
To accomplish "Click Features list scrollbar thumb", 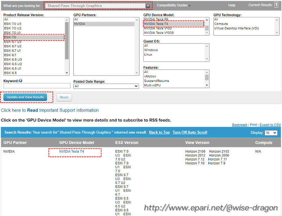I will point(207,78).
